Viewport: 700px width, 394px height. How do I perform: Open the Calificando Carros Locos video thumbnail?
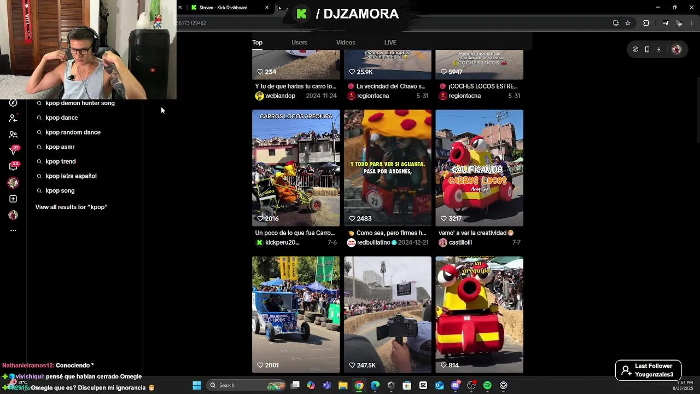(x=479, y=168)
